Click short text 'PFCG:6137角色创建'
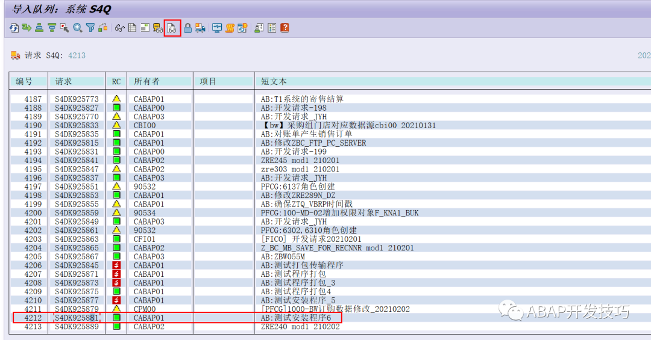 tap(298, 187)
